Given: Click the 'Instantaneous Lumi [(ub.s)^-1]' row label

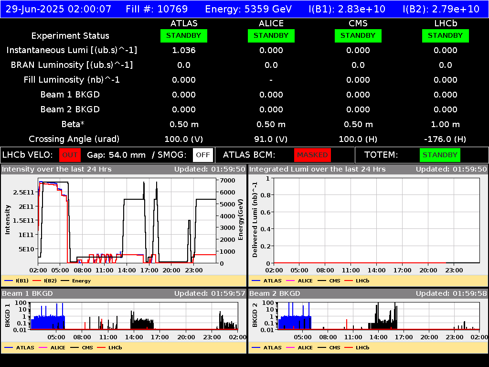Looking at the screenshot, I should pos(72,50).
